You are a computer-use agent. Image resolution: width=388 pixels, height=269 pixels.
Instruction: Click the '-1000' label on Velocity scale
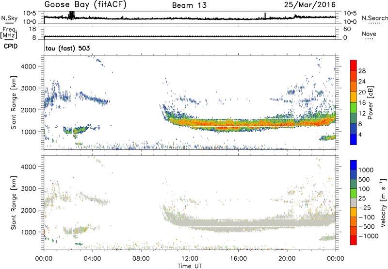coord(368,236)
